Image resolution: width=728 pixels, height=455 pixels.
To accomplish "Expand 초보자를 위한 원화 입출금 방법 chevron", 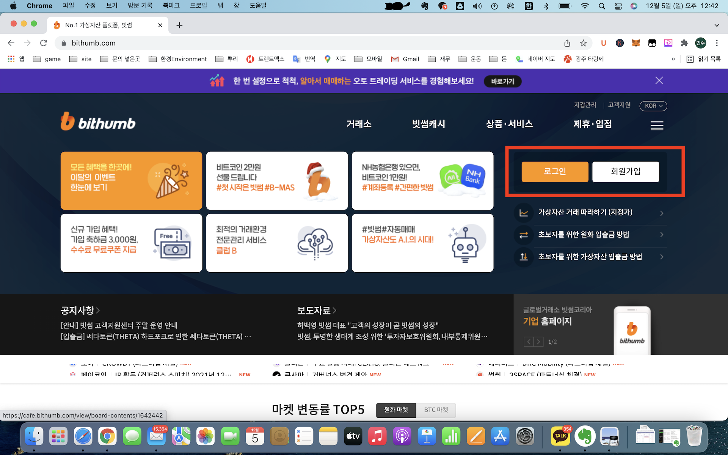I will [x=662, y=235].
